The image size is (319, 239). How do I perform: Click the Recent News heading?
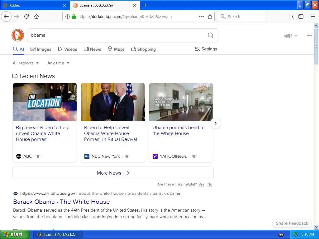[x=37, y=76]
